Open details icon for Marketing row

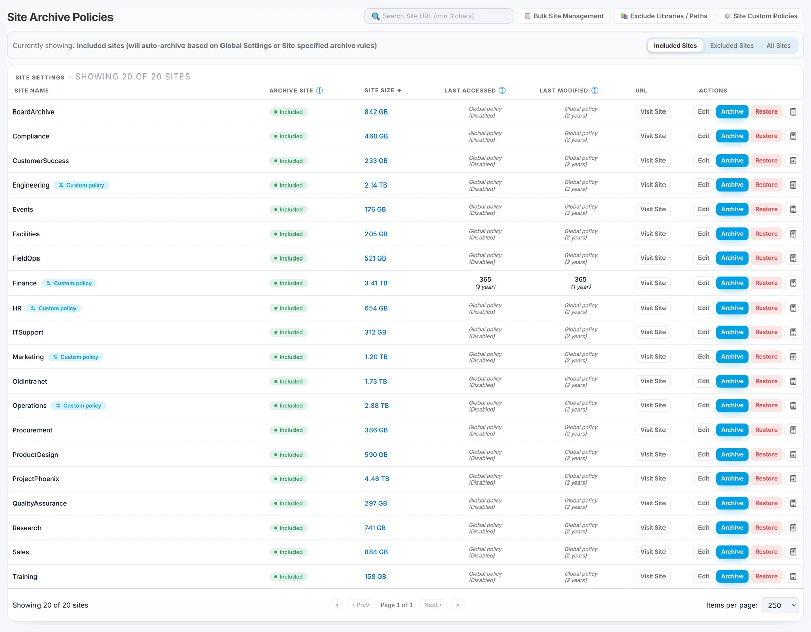[x=793, y=357]
